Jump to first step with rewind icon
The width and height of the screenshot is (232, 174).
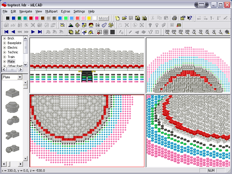coord(6,32)
